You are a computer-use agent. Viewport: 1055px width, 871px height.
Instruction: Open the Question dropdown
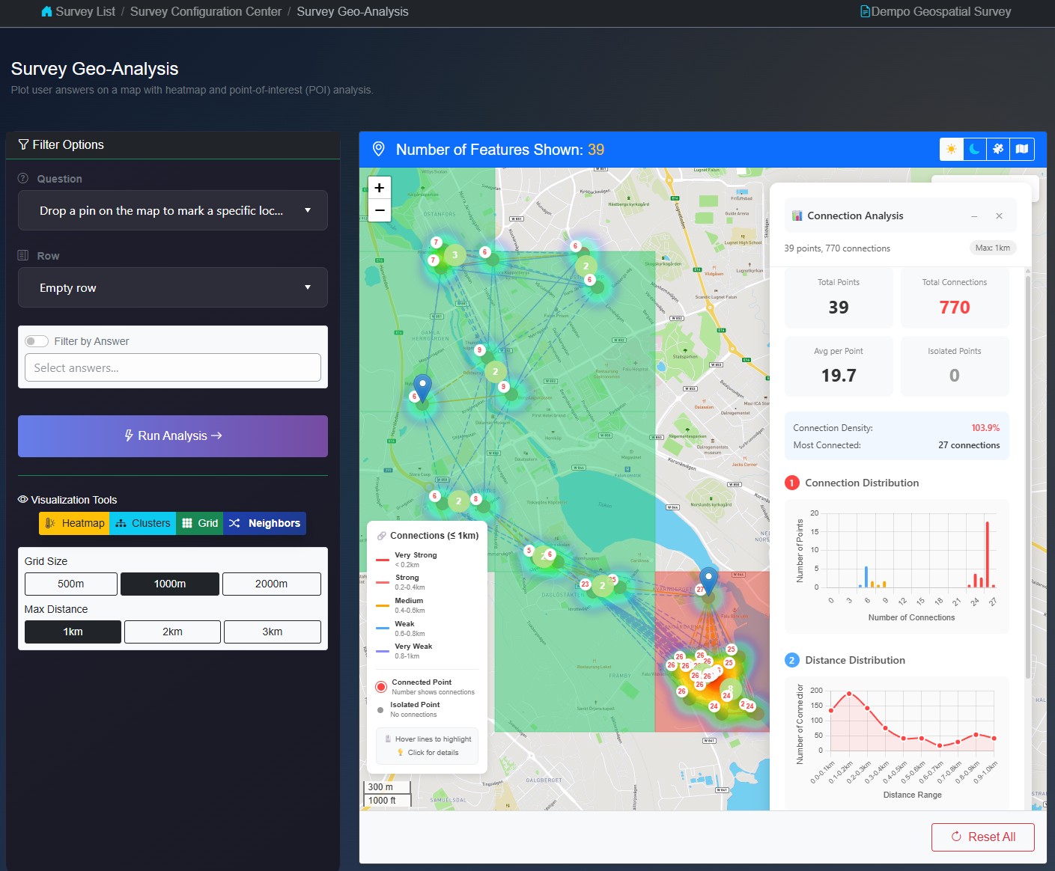pyautogui.click(x=173, y=211)
